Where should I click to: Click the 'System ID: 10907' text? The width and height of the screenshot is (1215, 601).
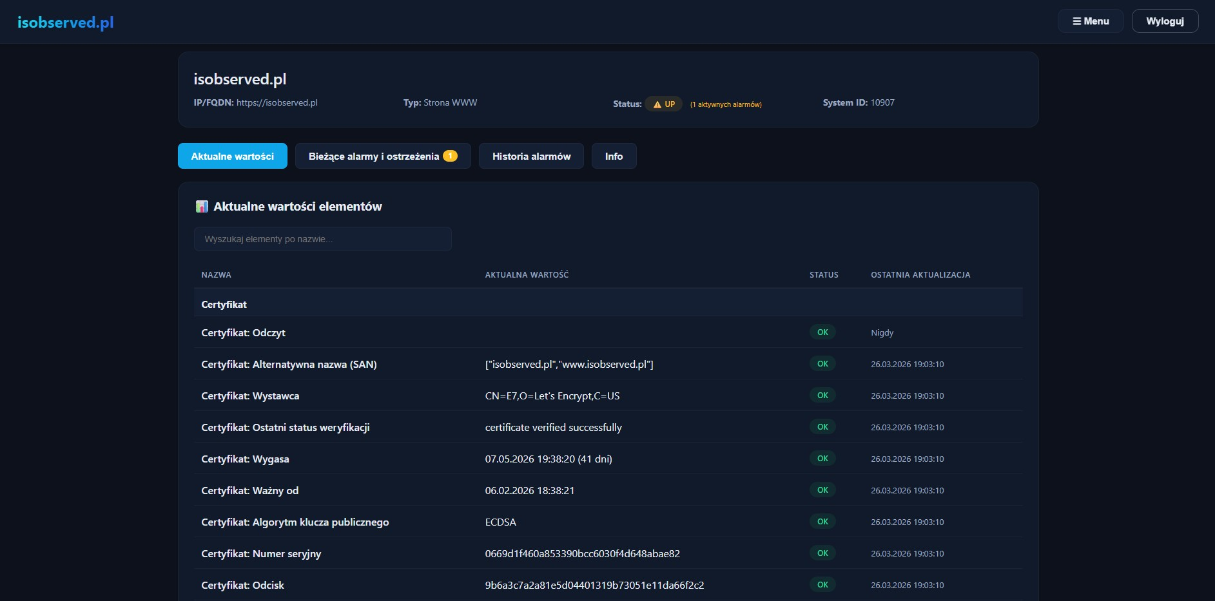click(859, 102)
